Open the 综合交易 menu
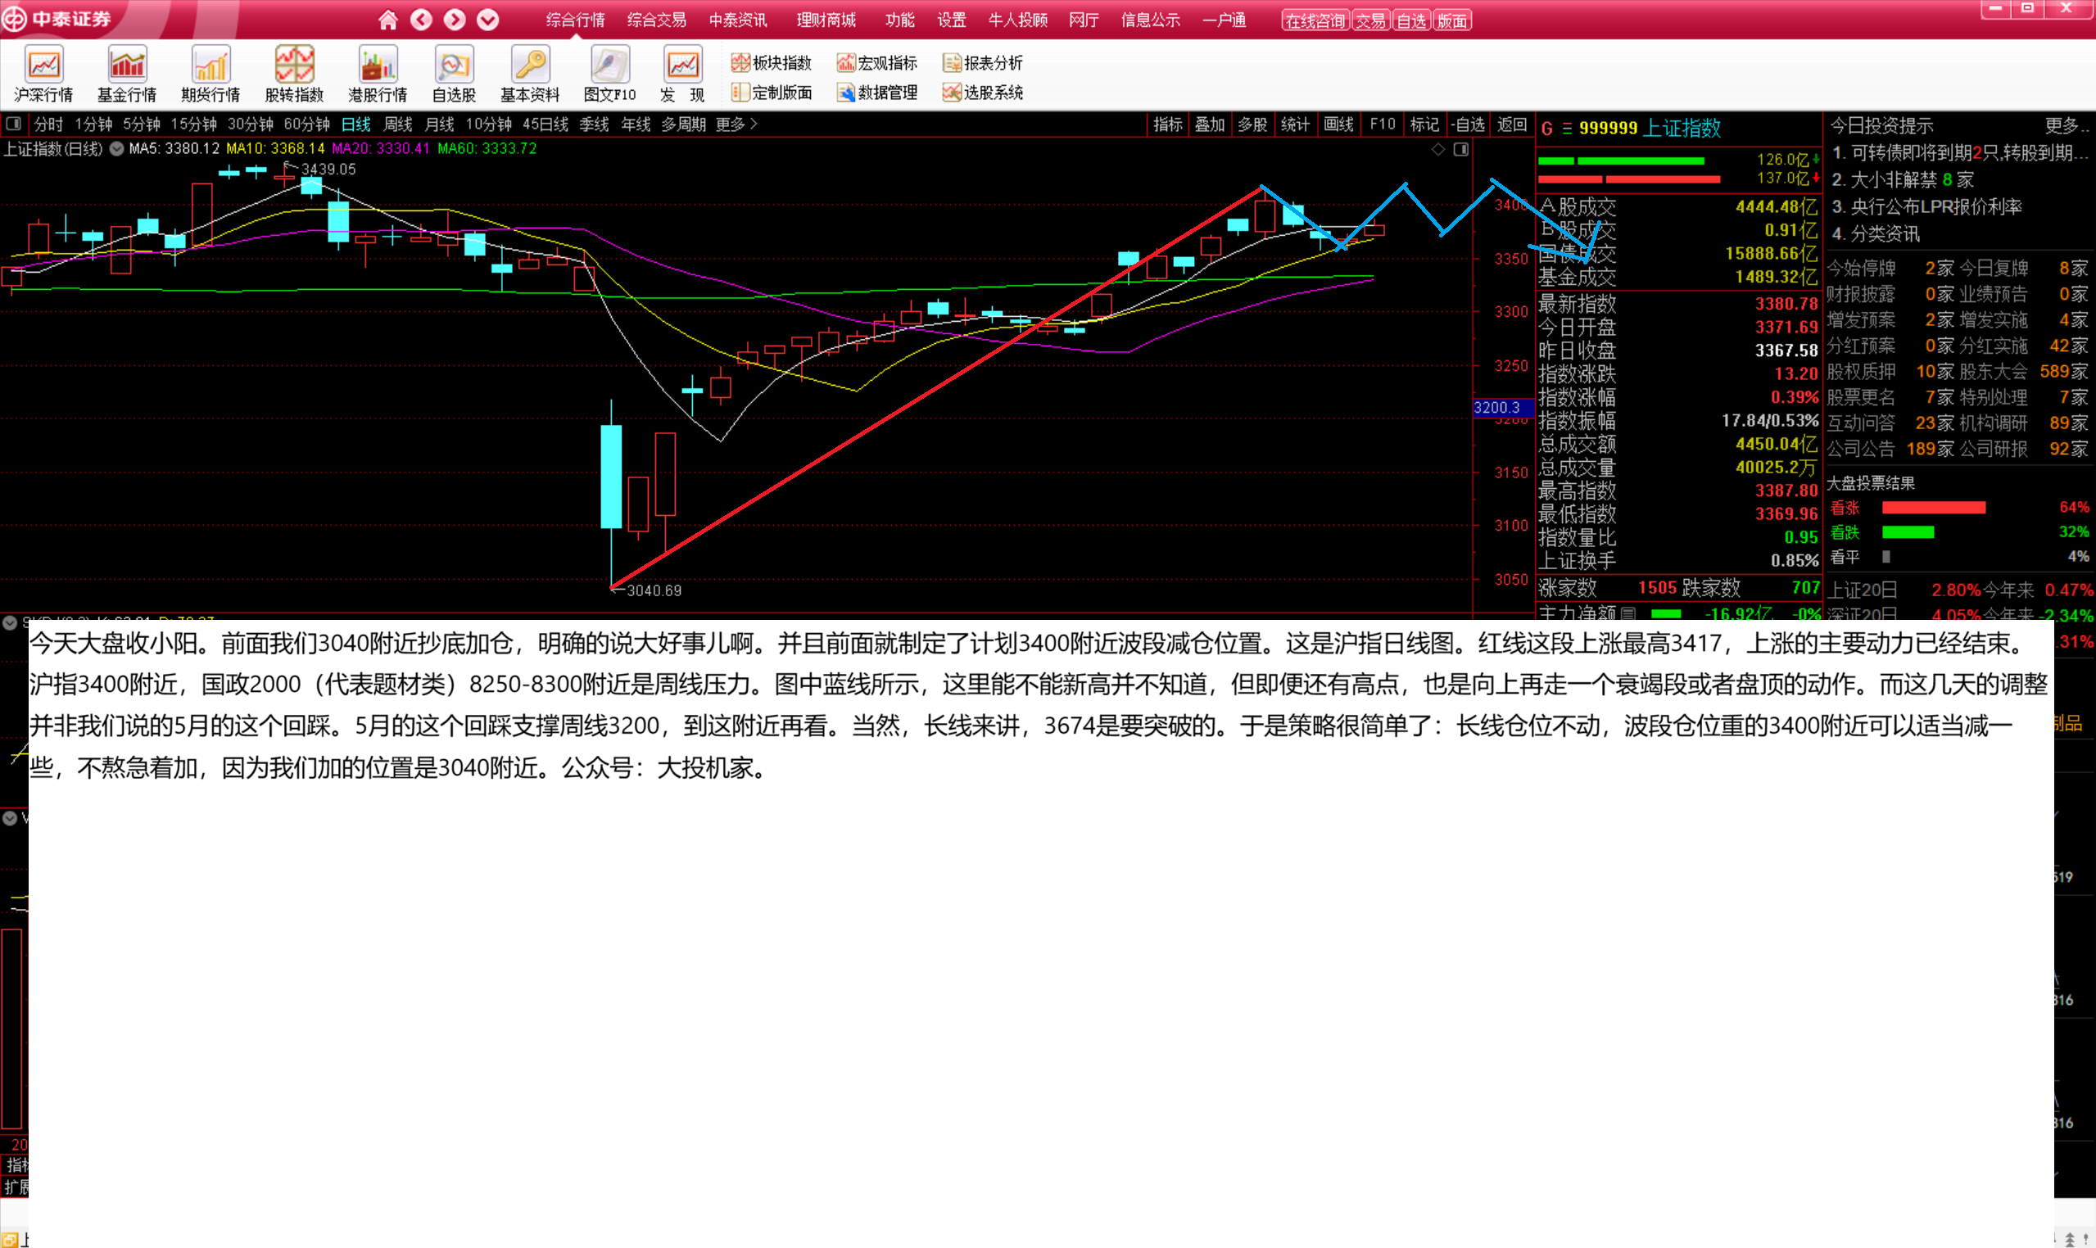 [x=656, y=20]
